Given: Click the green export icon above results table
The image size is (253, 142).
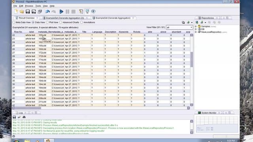Looking at the screenshot, I should pyautogui.click(x=188, y=22).
